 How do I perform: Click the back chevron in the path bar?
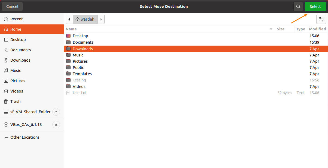point(69,19)
